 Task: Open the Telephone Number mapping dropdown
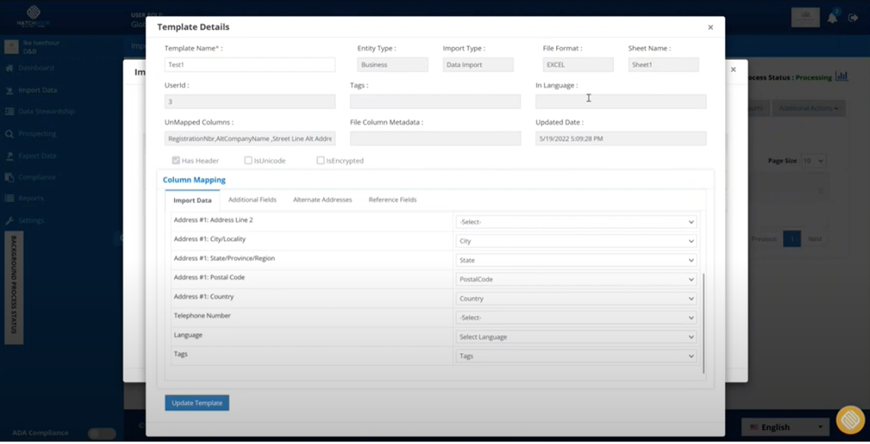pos(576,318)
